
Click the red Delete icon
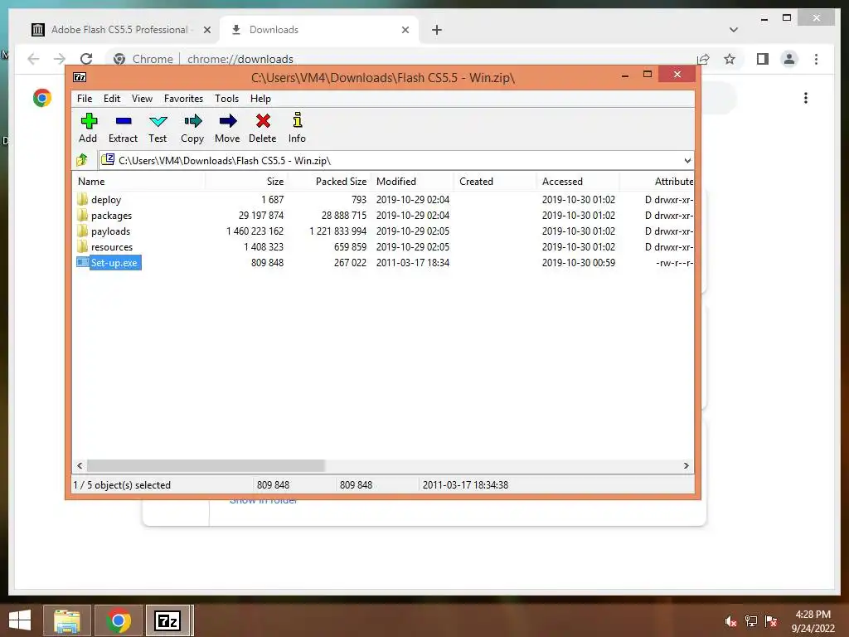pyautogui.click(x=263, y=121)
